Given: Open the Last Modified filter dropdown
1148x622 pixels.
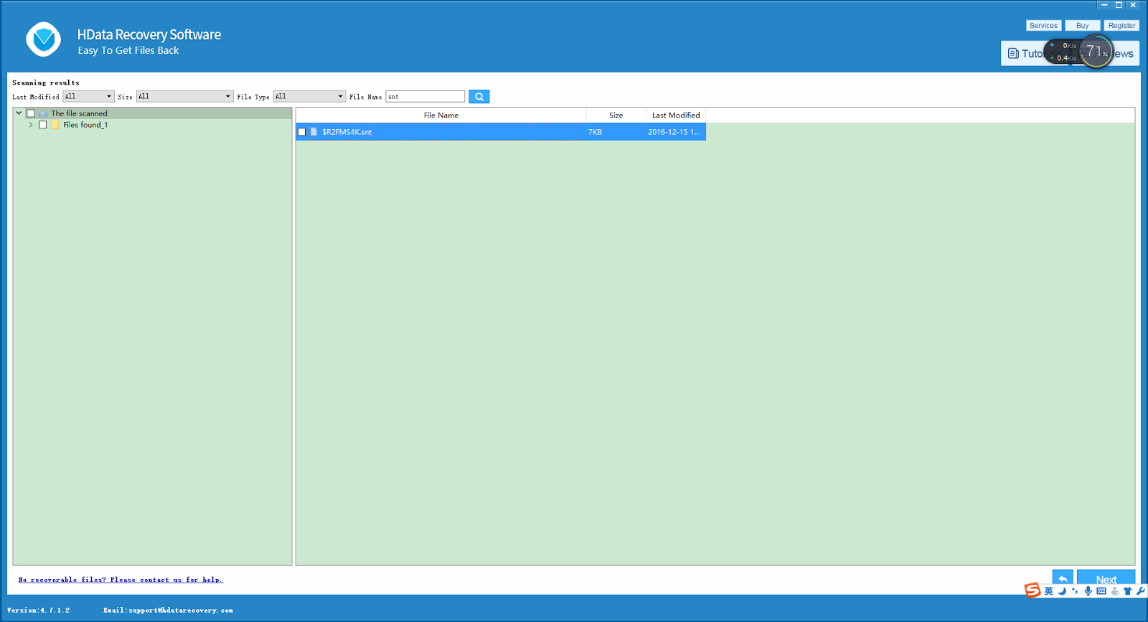Looking at the screenshot, I should click(88, 97).
